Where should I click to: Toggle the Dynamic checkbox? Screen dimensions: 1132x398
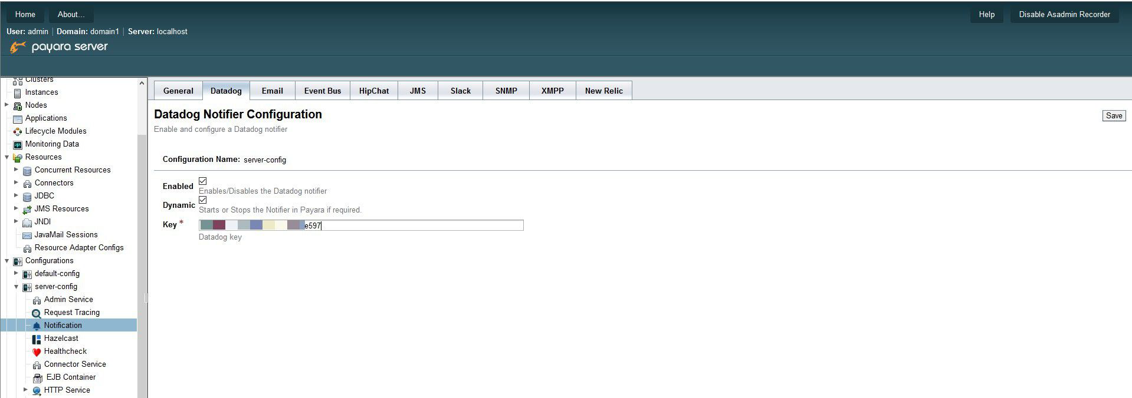pyautogui.click(x=203, y=200)
